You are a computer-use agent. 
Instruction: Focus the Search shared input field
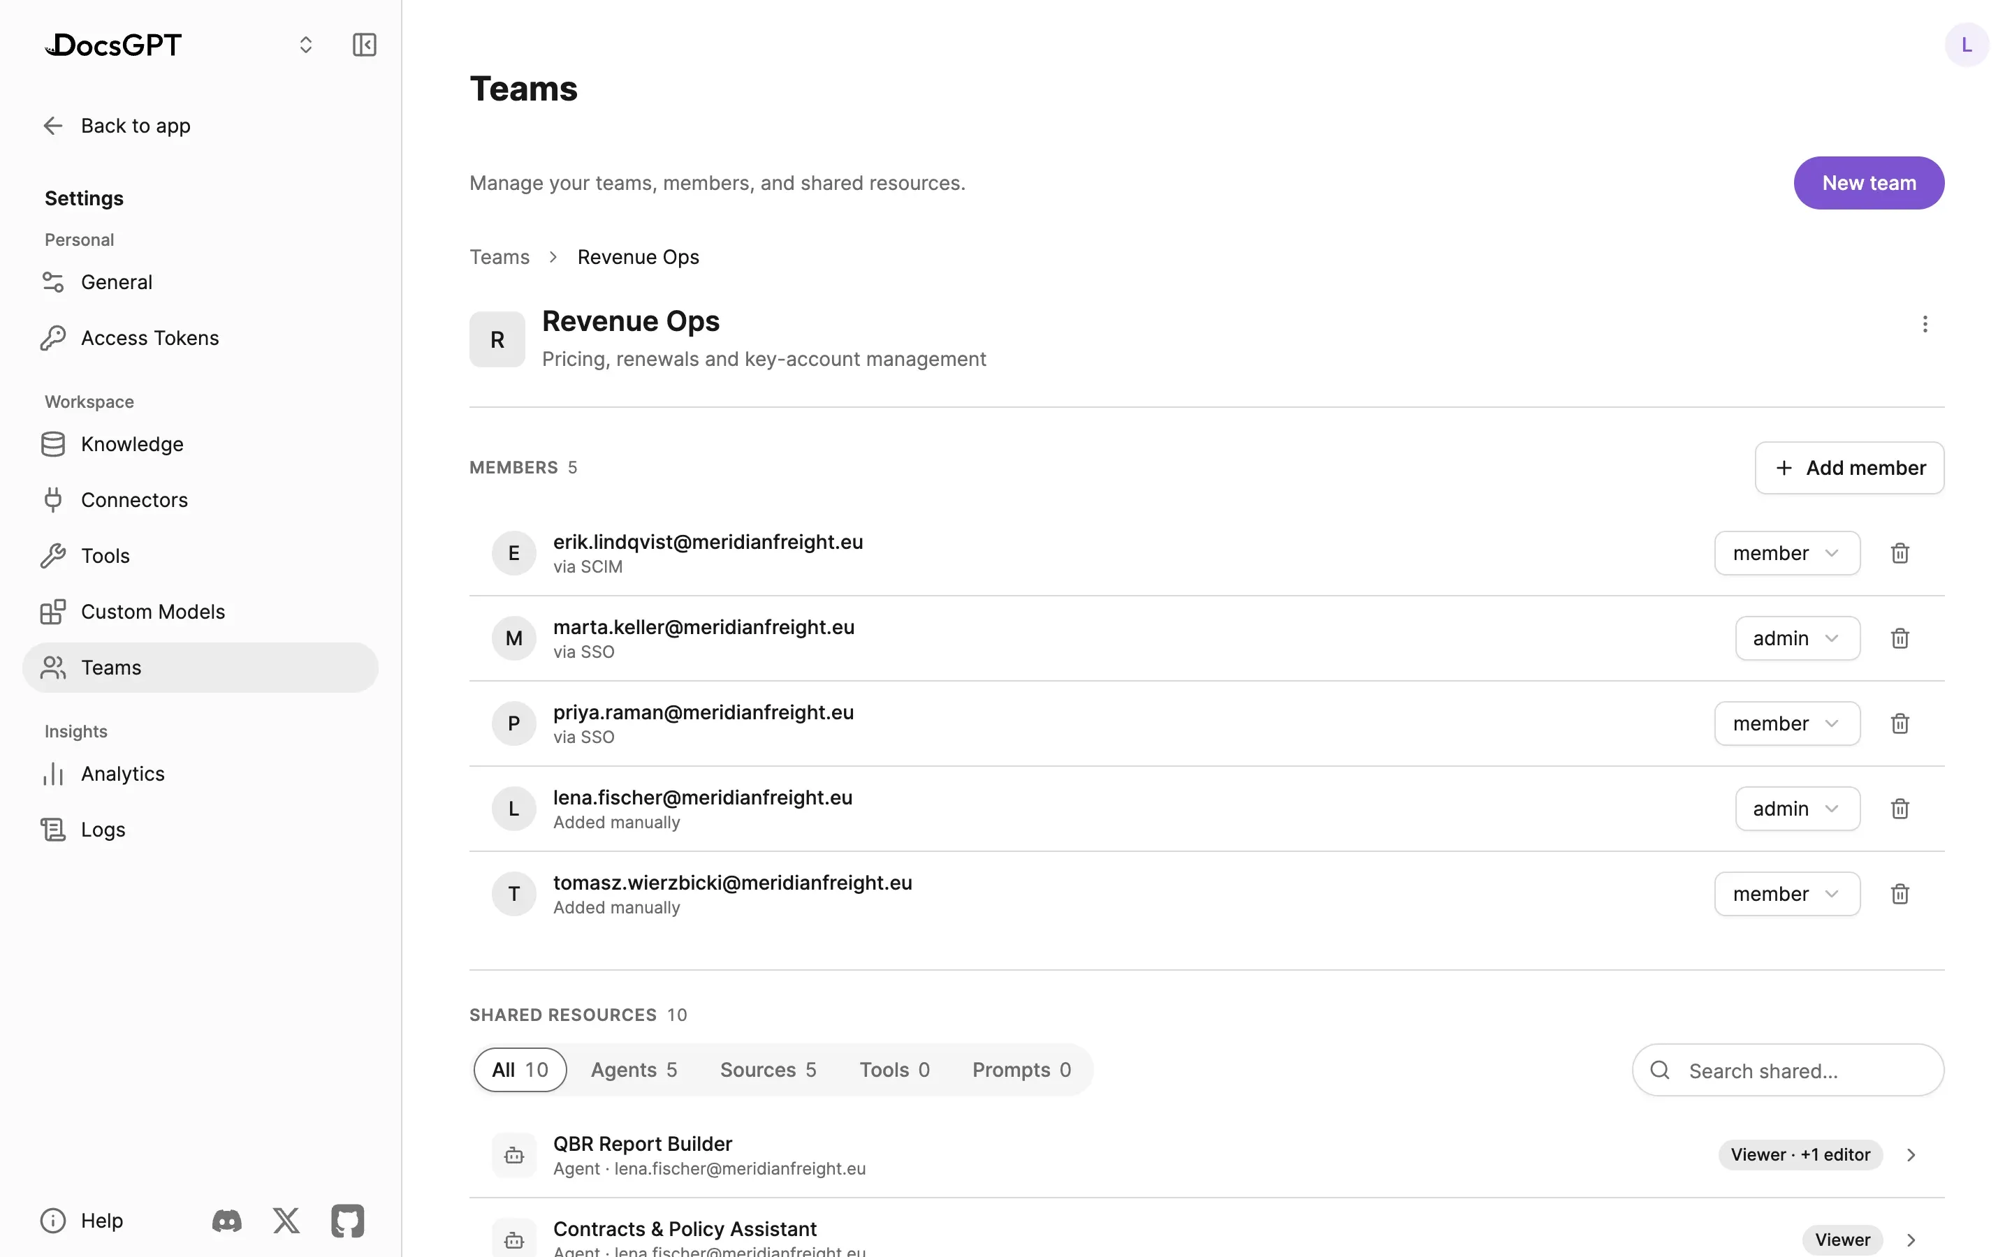pos(1788,1070)
